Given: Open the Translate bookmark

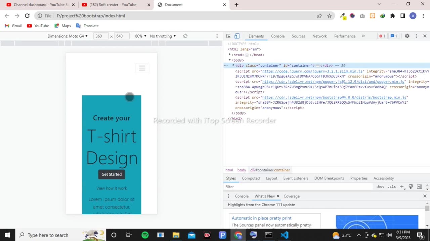Looking at the screenshot, I should coord(87,26).
